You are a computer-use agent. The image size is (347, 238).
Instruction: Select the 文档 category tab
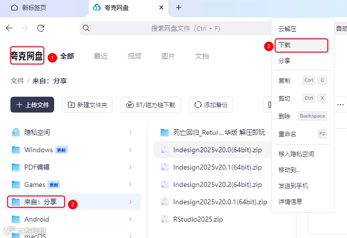tap(202, 56)
